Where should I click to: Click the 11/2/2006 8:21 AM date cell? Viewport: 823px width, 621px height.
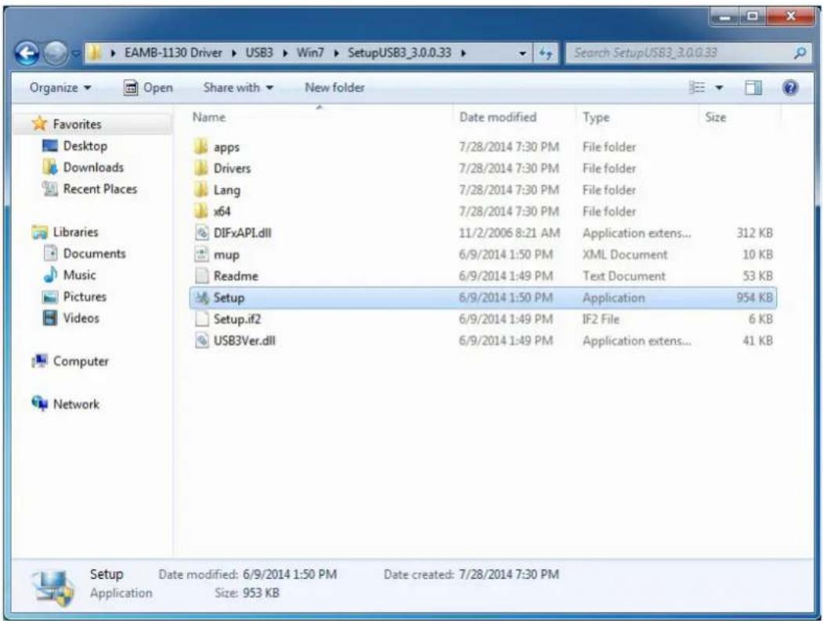pyautogui.click(x=509, y=233)
